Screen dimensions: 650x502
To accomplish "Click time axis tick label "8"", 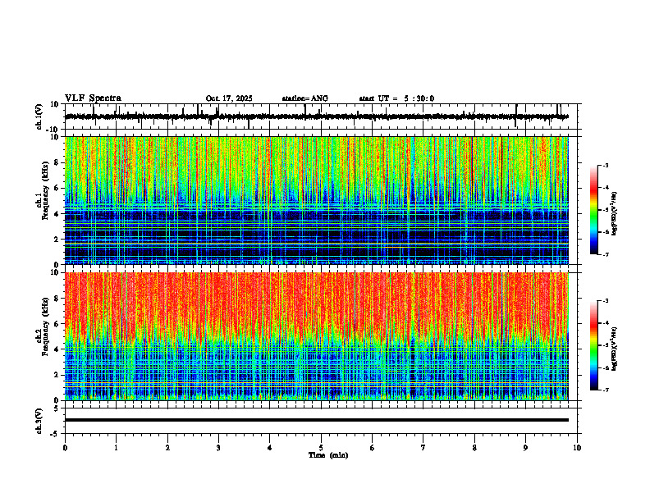I will (474, 448).
